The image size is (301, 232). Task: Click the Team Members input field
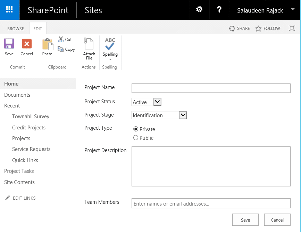[x=211, y=203]
